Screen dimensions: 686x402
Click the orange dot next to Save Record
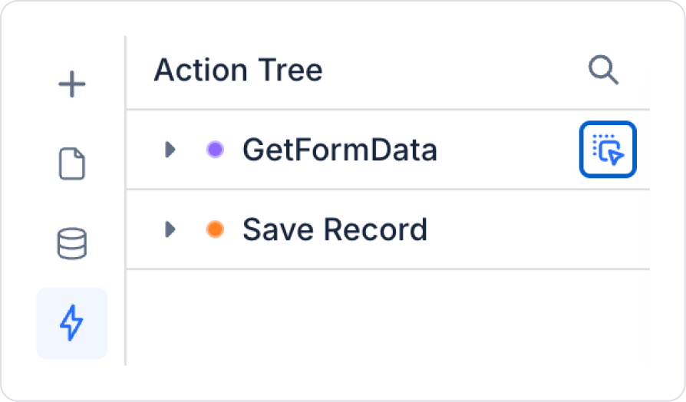click(x=215, y=229)
